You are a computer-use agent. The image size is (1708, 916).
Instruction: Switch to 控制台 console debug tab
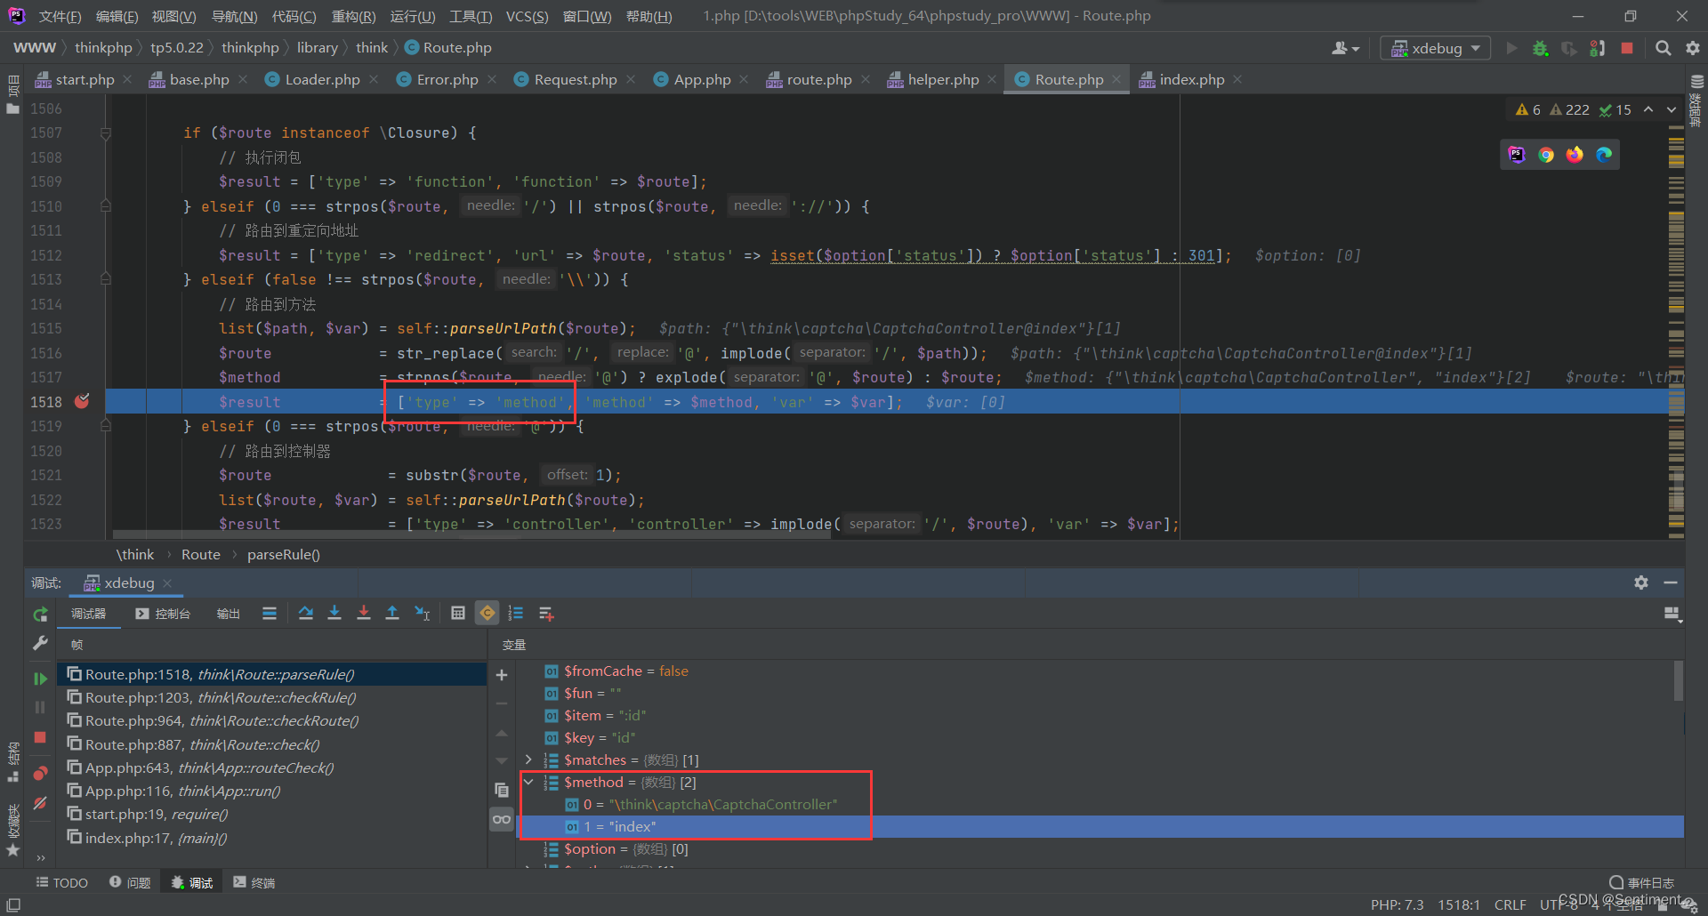pyautogui.click(x=163, y=614)
